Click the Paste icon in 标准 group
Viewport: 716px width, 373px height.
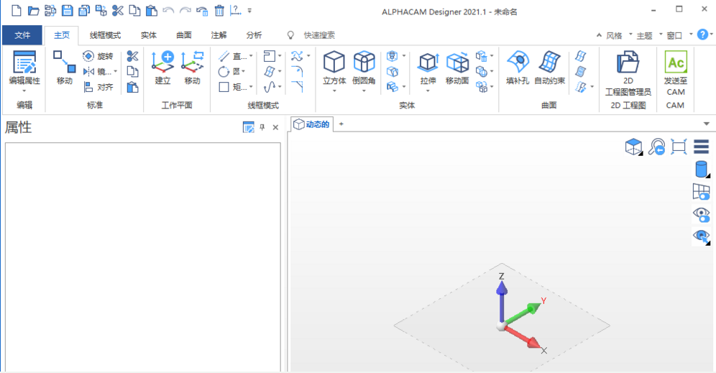(x=132, y=87)
